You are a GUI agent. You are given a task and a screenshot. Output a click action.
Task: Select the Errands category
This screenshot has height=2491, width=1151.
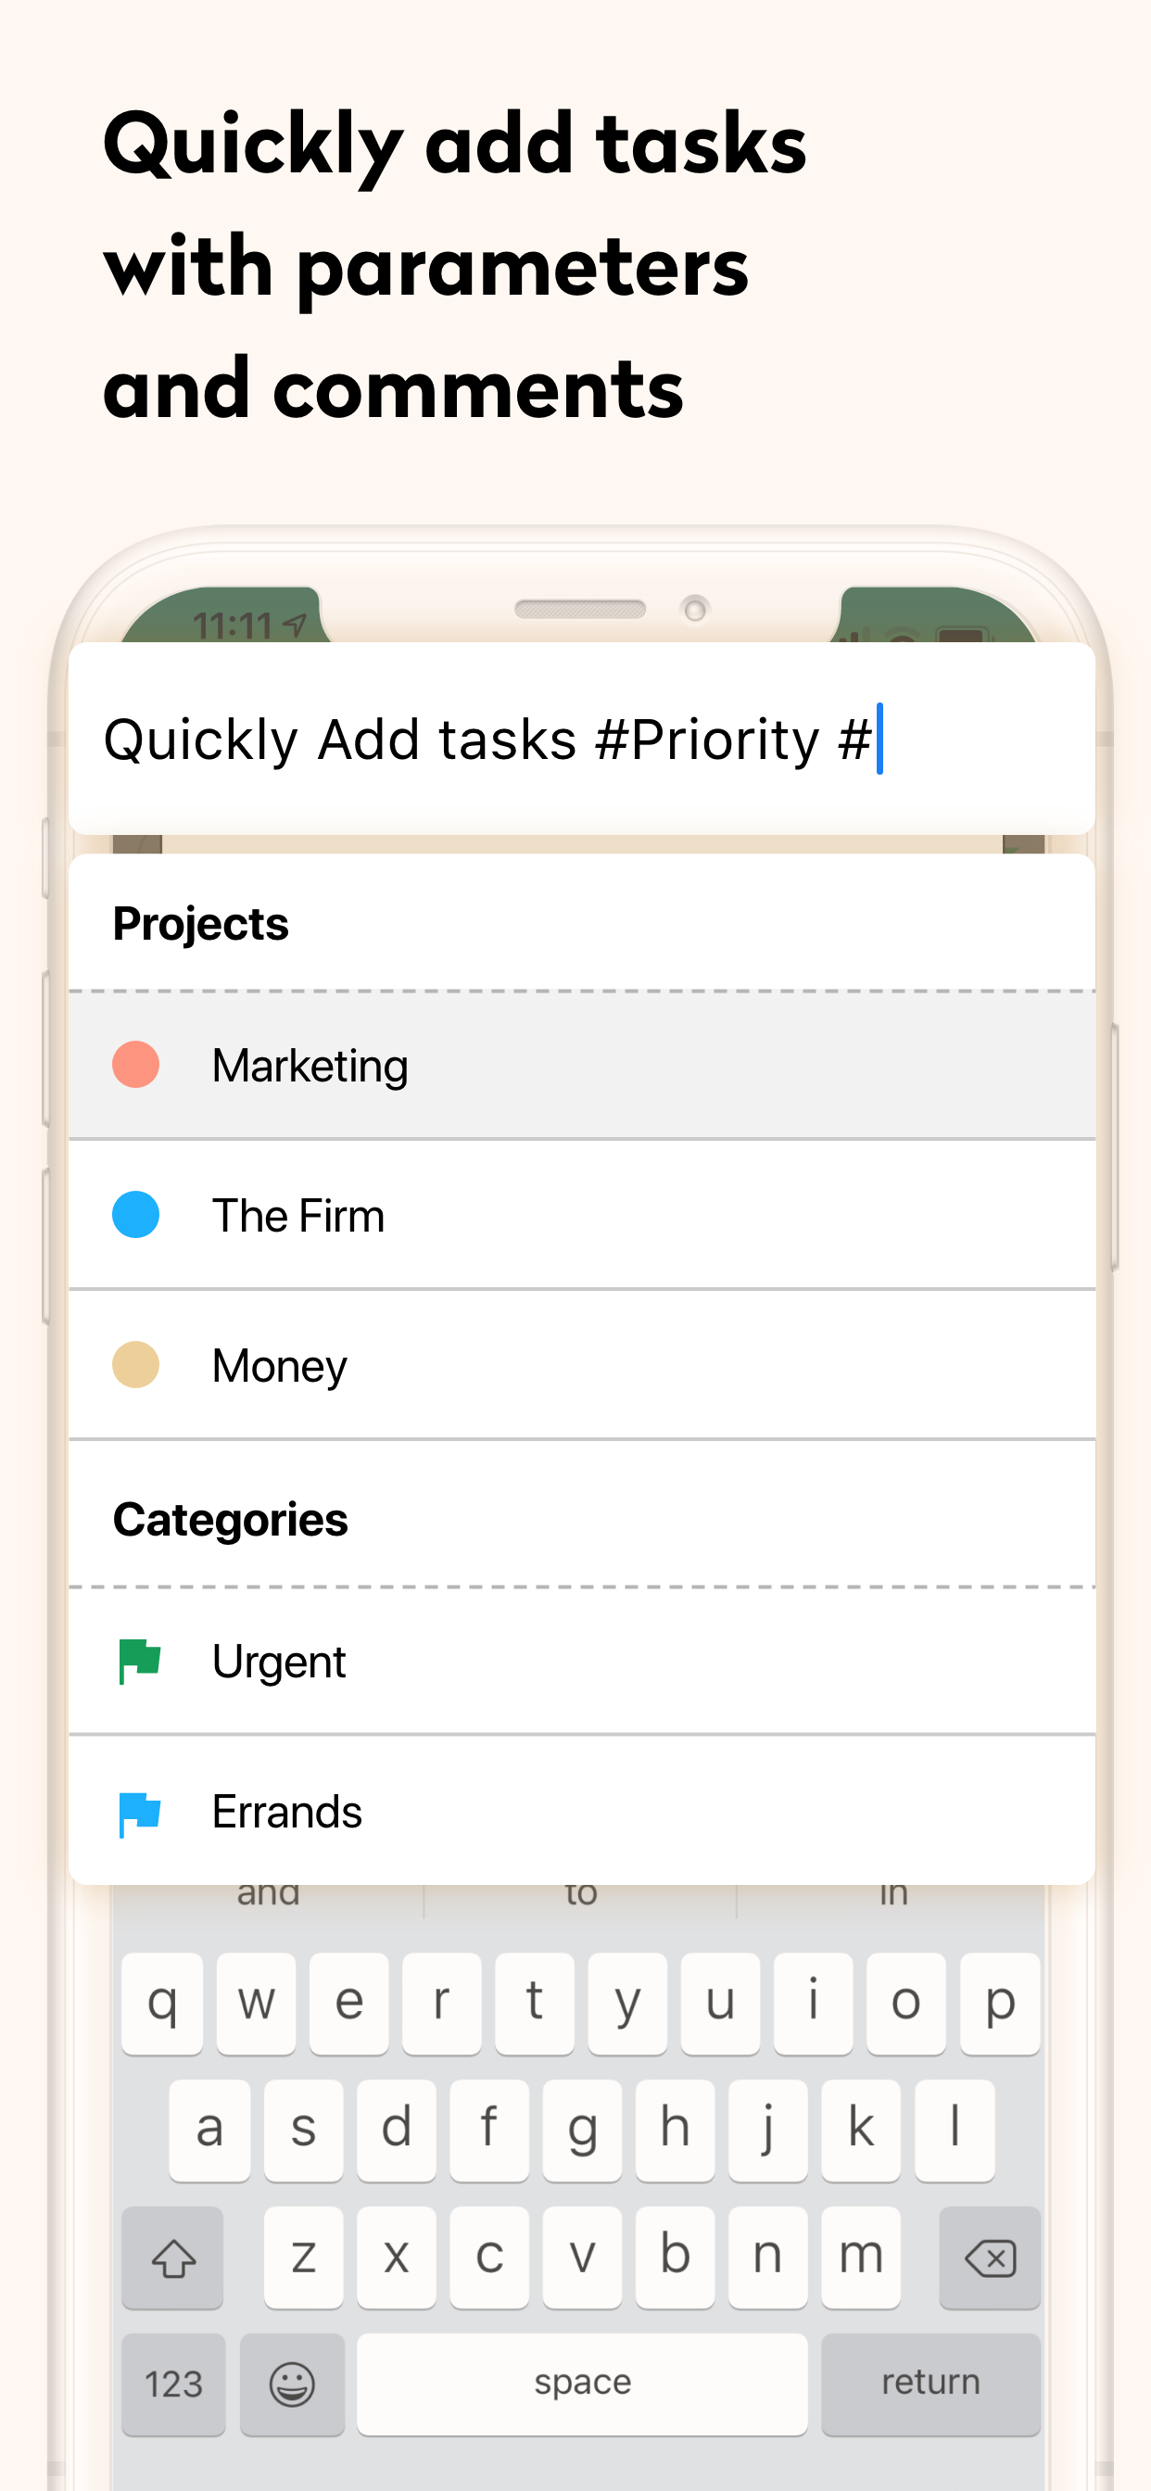[x=582, y=1811]
